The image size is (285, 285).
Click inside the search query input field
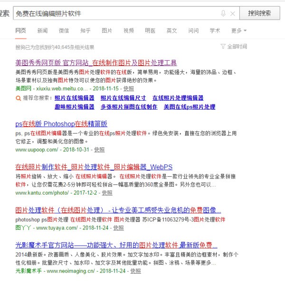pyautogui.click(x=114, y=13)
